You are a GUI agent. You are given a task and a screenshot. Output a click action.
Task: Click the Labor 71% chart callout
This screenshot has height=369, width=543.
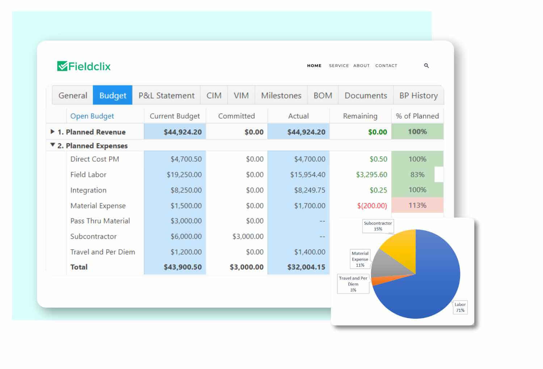point(460,307)
